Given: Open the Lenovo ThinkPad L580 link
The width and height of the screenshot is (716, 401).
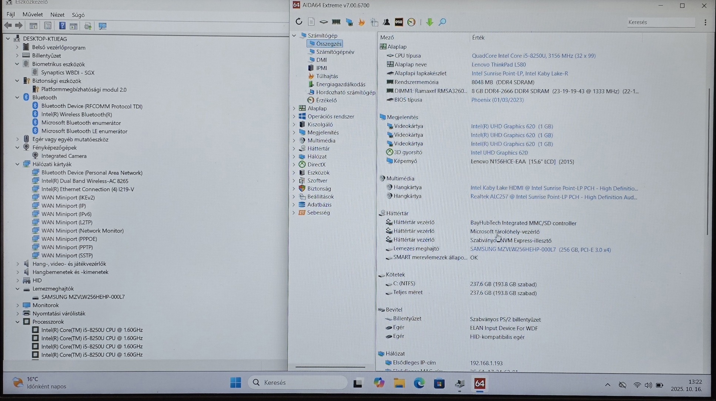Looking at the screenshot, I should tap(498, 65).
